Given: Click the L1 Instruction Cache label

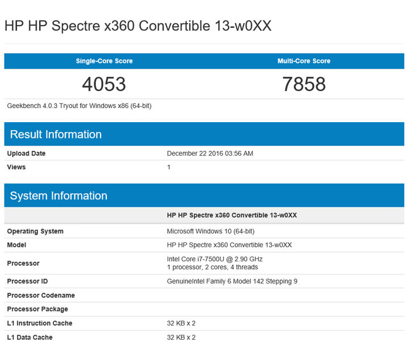Looking at the screenshot, I should point(40,323).
